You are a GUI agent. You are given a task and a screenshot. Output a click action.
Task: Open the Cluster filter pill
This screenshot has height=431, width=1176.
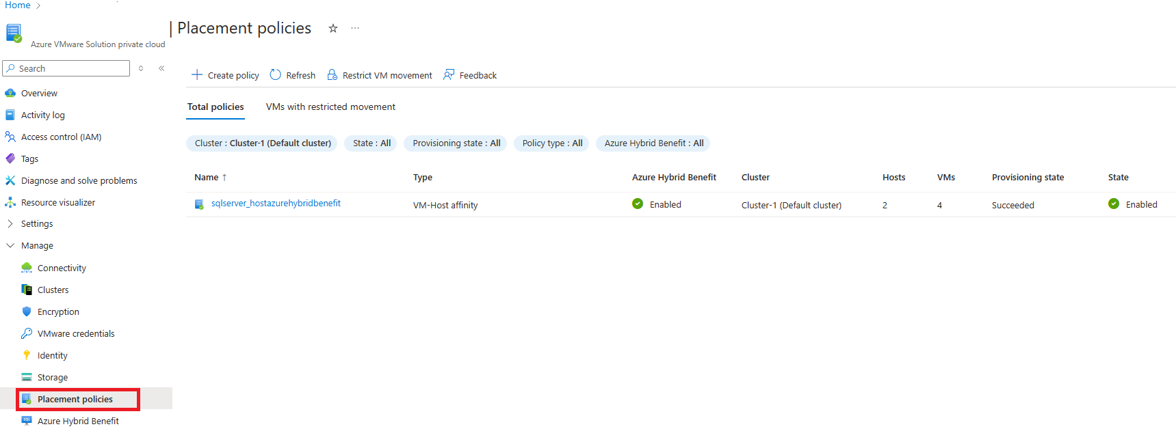pyautogui.click(x=262, y=143)
